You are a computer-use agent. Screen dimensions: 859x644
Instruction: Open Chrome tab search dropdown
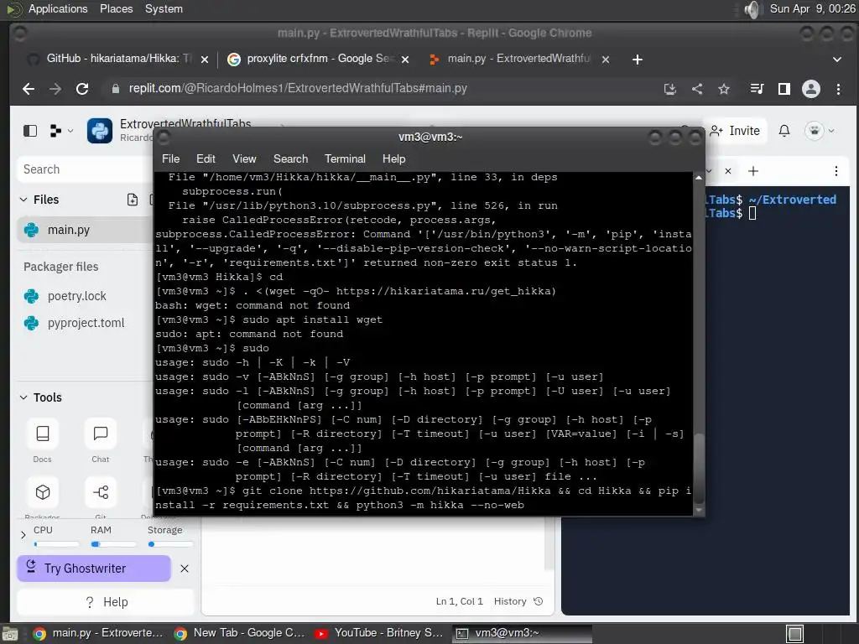(x=837, y=60)
